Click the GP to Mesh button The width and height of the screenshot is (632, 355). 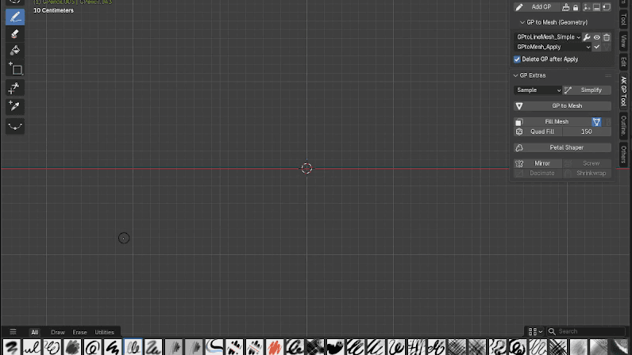coord(563,106)
